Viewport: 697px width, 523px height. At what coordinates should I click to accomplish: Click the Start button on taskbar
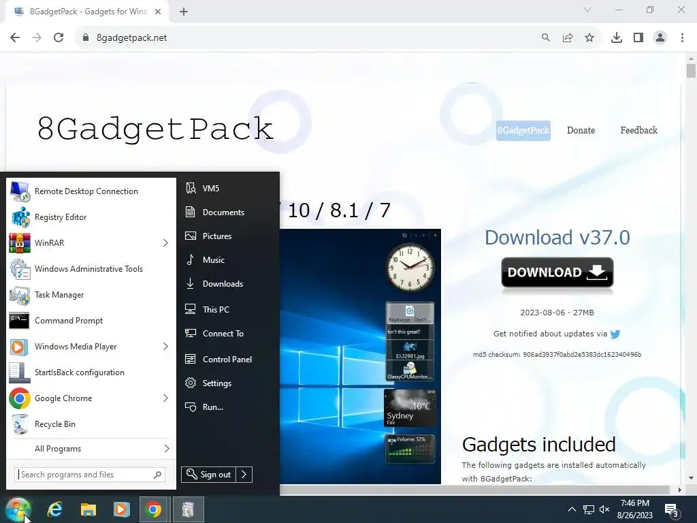pos(18,509)
